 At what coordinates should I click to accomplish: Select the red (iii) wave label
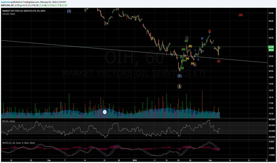(x=241, y=15)
